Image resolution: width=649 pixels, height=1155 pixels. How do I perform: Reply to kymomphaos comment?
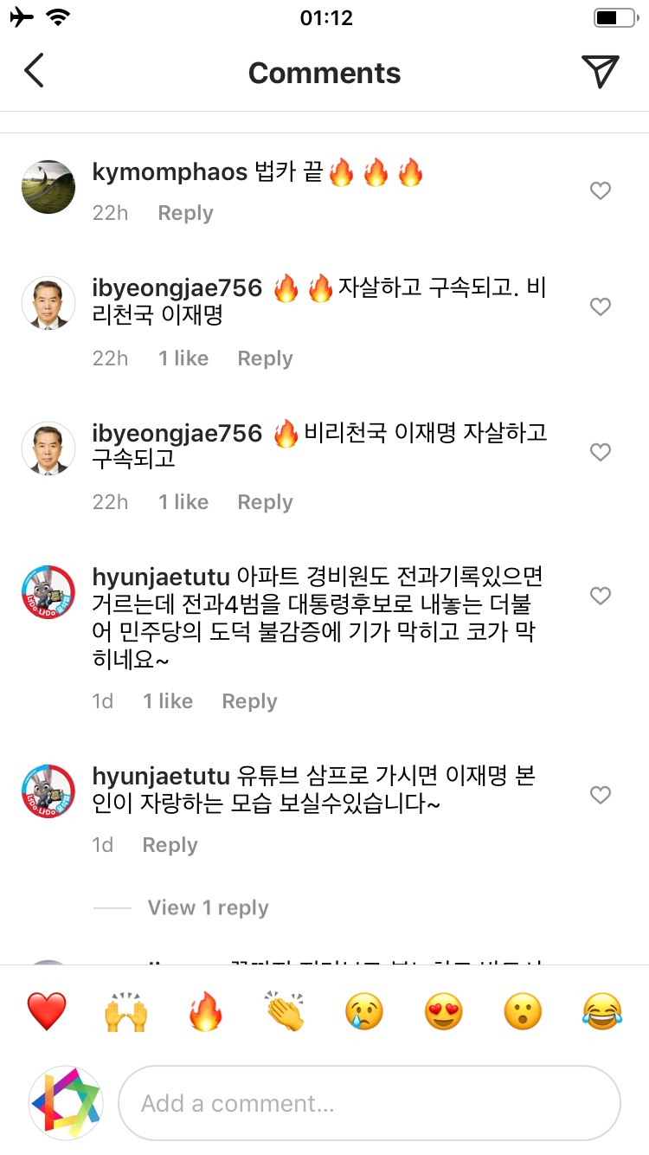pos(185,213)
